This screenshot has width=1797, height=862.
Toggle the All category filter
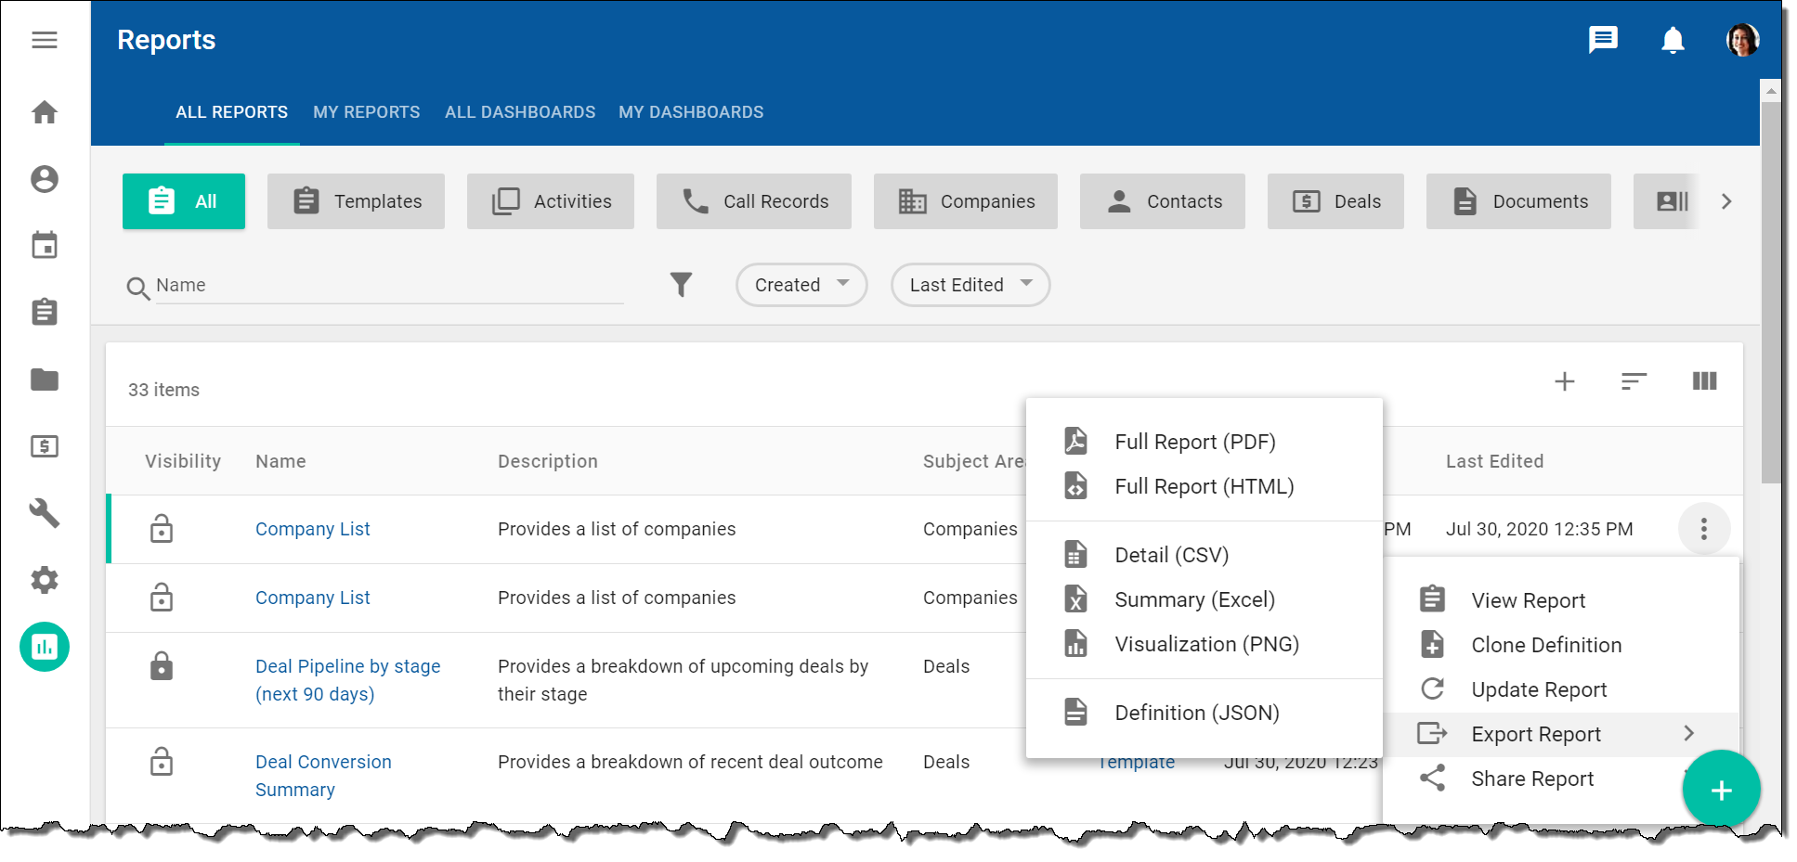[184, 201]
